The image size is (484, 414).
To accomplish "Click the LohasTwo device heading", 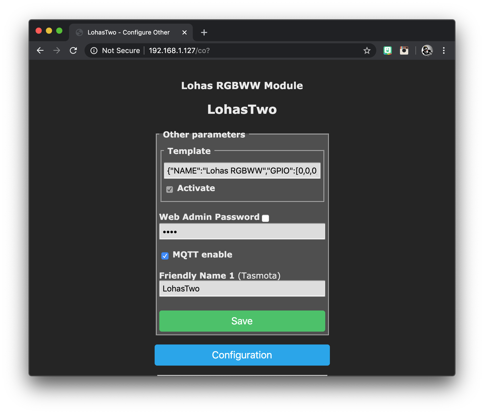I will tap(242, 109).
